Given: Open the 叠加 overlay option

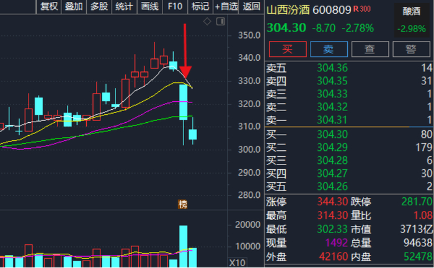Looking at the screenshot, I should click(74, 6).
